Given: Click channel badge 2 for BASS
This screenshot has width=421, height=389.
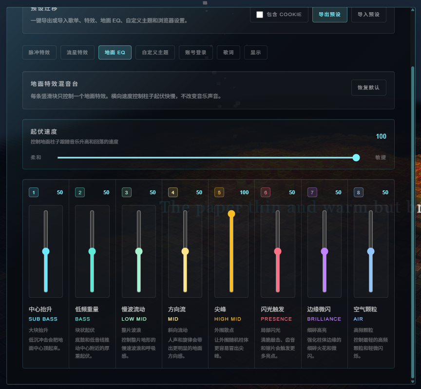Looking at the screenshot, I should tap(80, 192).
